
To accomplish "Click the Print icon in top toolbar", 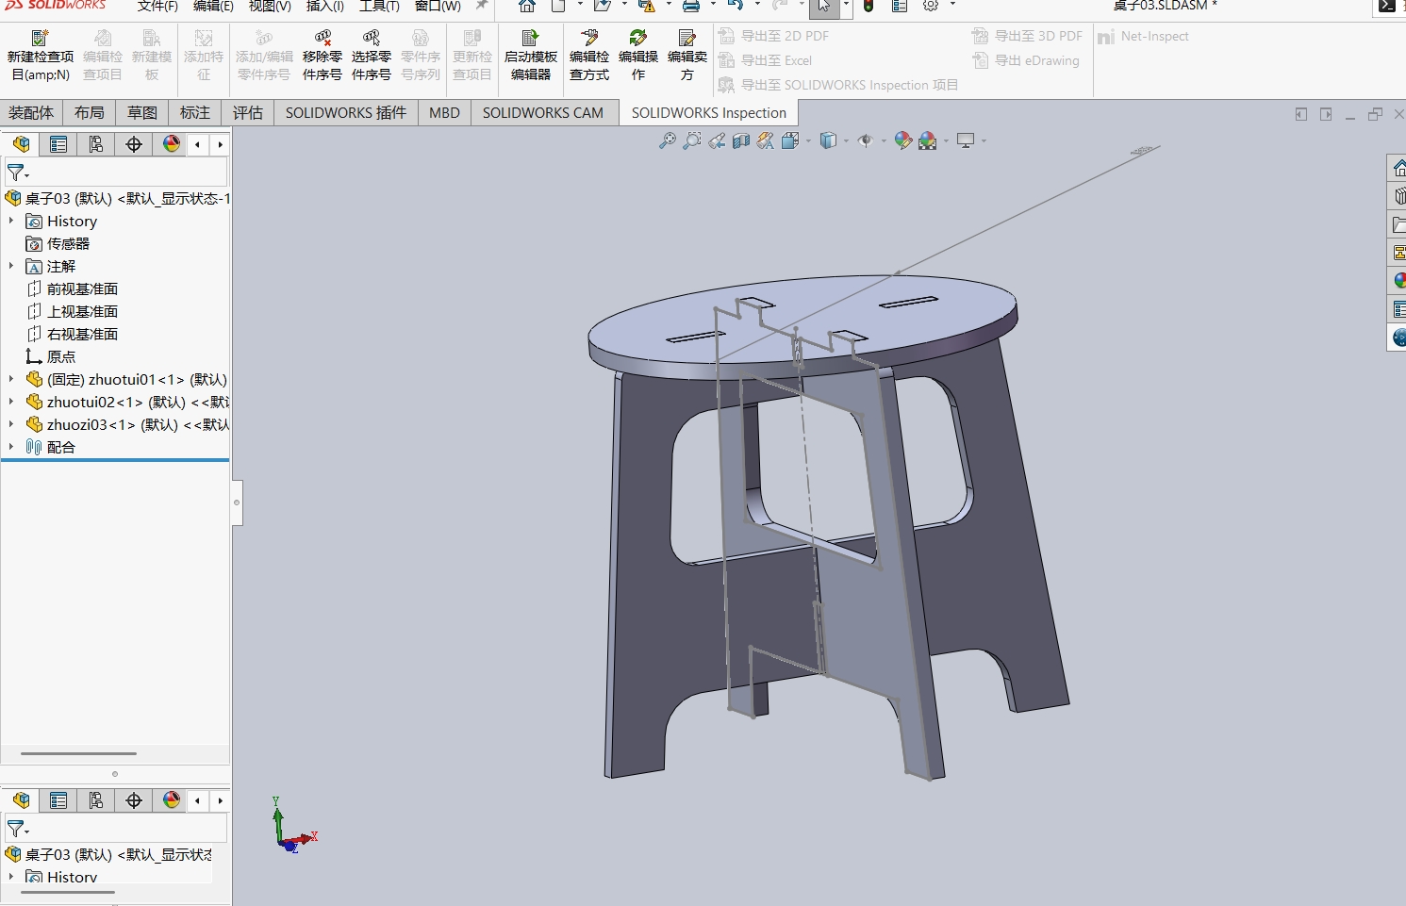I will [x=691, y=7].
